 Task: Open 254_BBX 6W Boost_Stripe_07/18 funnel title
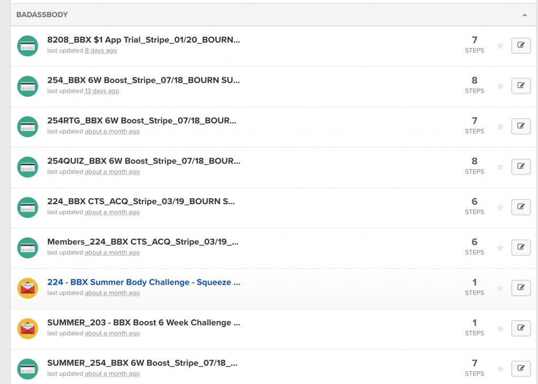(x=143, y=80)
